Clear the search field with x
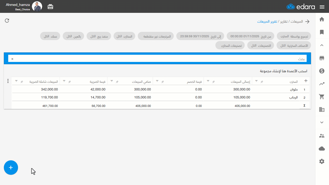Image resolution: width=329 pixels, height=185 pixels. 12,59
